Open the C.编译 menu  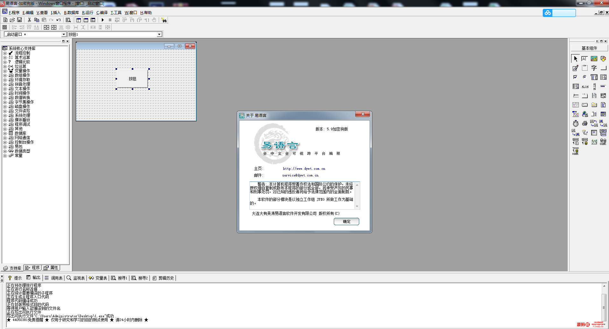[102, 13]
